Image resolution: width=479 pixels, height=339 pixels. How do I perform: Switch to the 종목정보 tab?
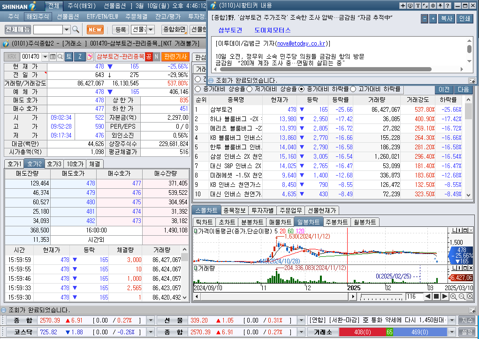(234, 210)
